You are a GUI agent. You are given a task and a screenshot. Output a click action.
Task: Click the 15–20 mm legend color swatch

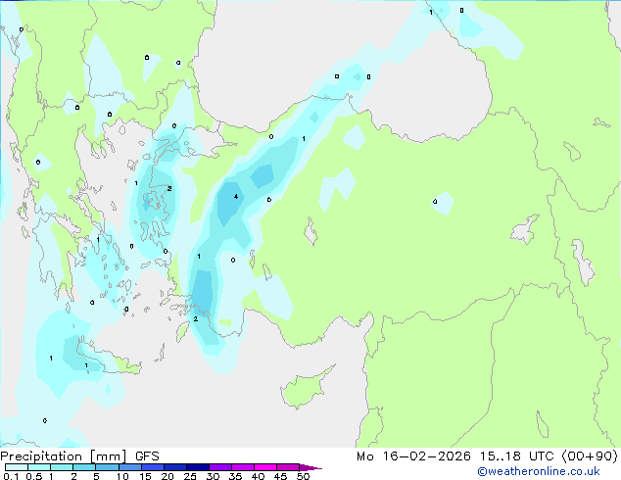pos(152,467)
